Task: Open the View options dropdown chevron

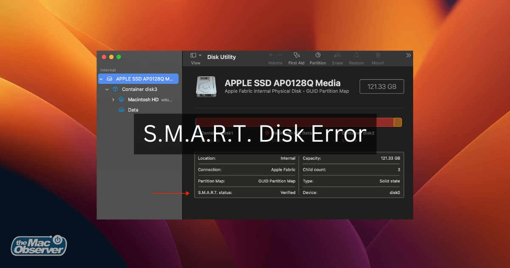Action: pyautogui.click(x=200, y=55)
